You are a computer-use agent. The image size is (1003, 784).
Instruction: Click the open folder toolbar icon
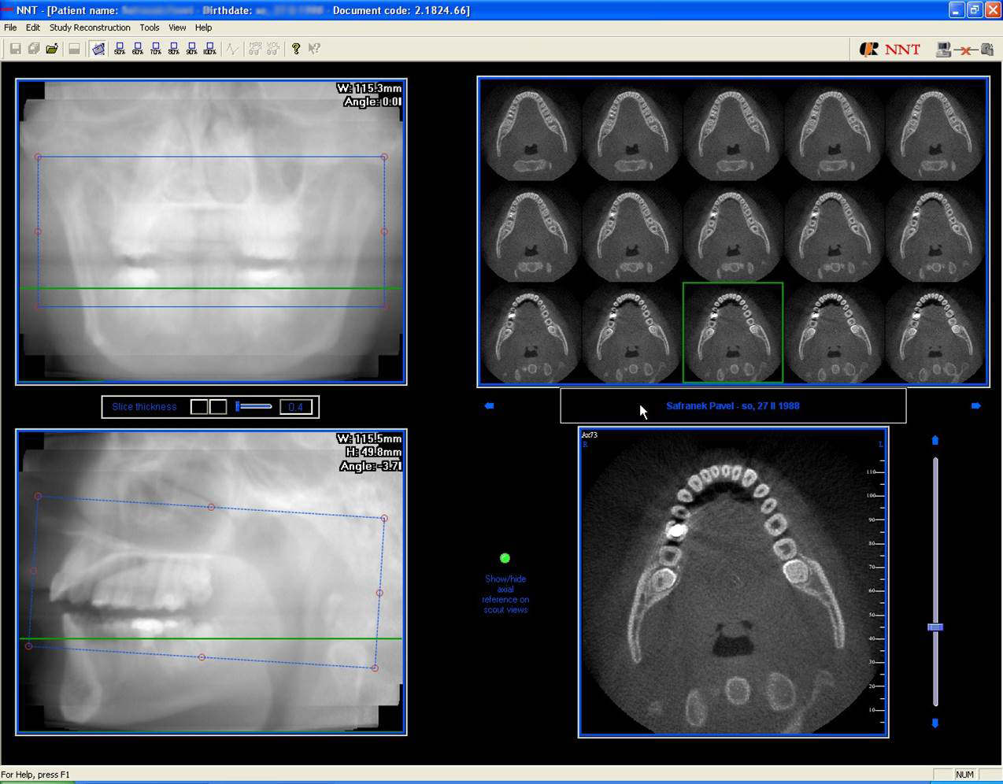[52, 49]
